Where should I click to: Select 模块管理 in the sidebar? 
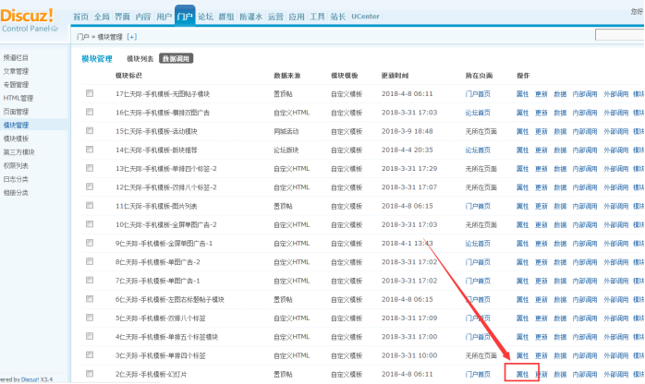coord(16,125)
